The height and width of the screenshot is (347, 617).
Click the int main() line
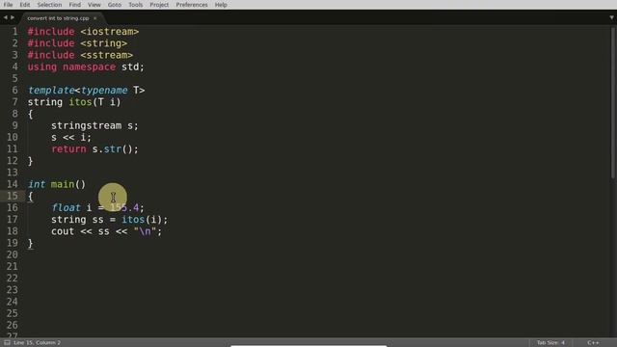[x=57, y=184]
